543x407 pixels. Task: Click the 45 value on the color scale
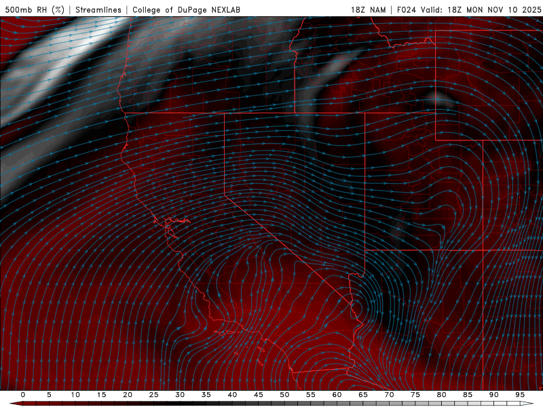(x=259, y=395)
